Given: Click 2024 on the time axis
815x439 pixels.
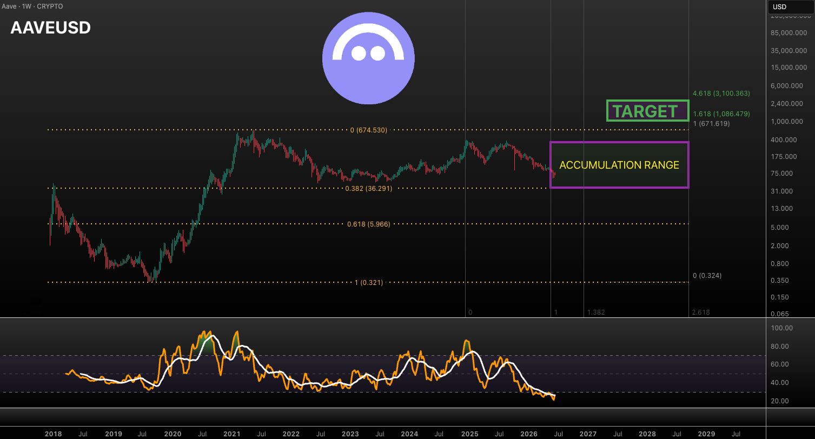Looking at the screenshot, I should (x=409, y=434).
